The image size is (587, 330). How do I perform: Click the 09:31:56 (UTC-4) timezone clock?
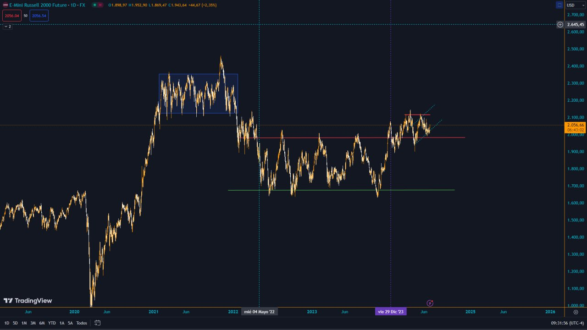click(x=567, y=323)
